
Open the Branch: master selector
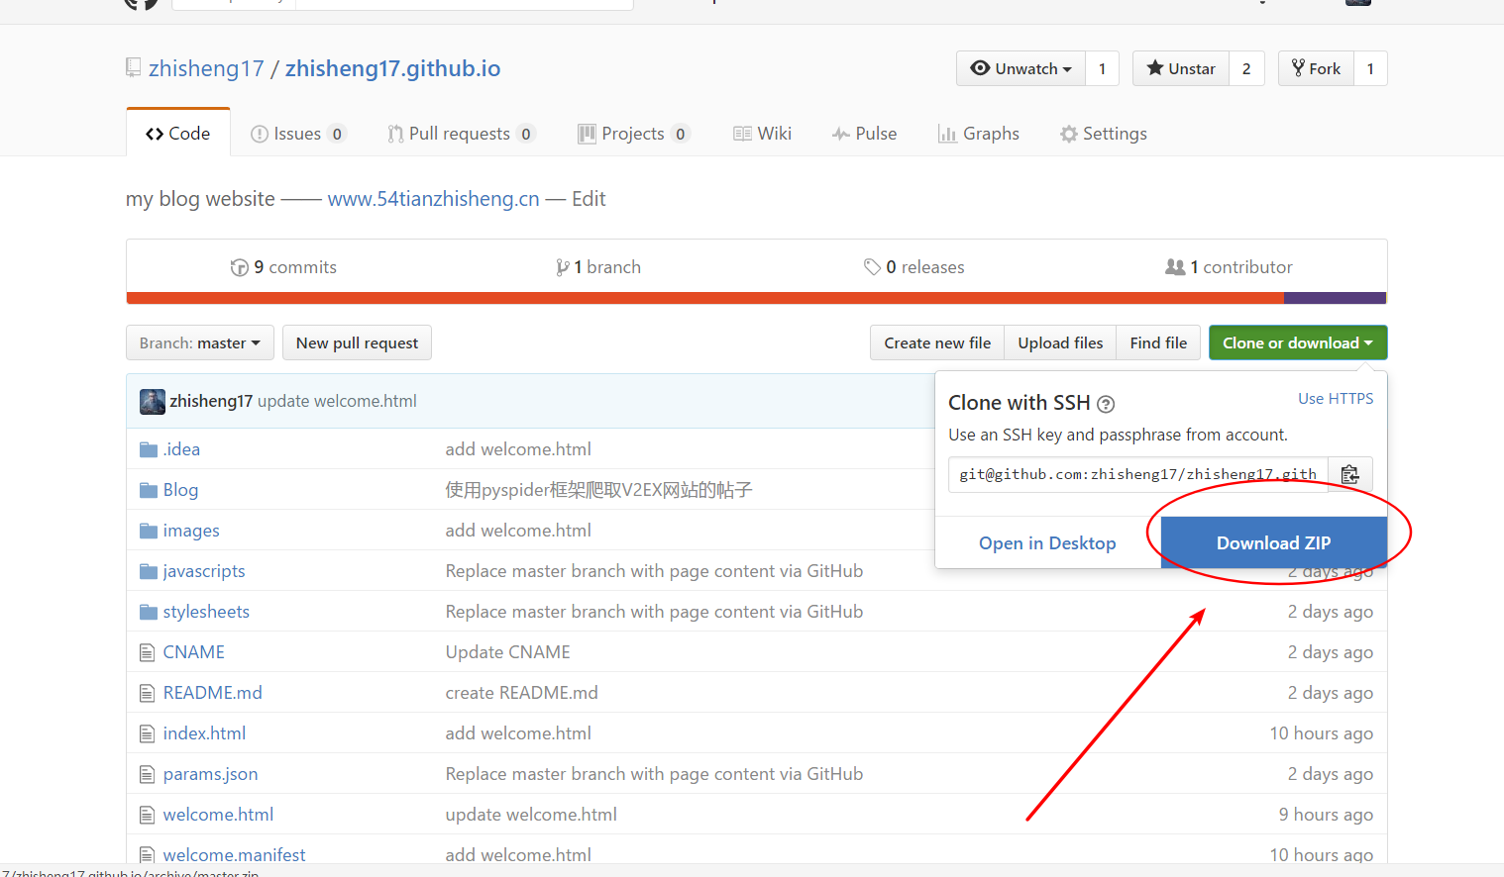[200, 342]
